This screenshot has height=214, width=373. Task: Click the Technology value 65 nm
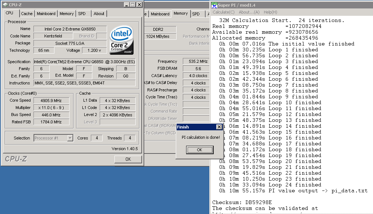coord(44,50)
